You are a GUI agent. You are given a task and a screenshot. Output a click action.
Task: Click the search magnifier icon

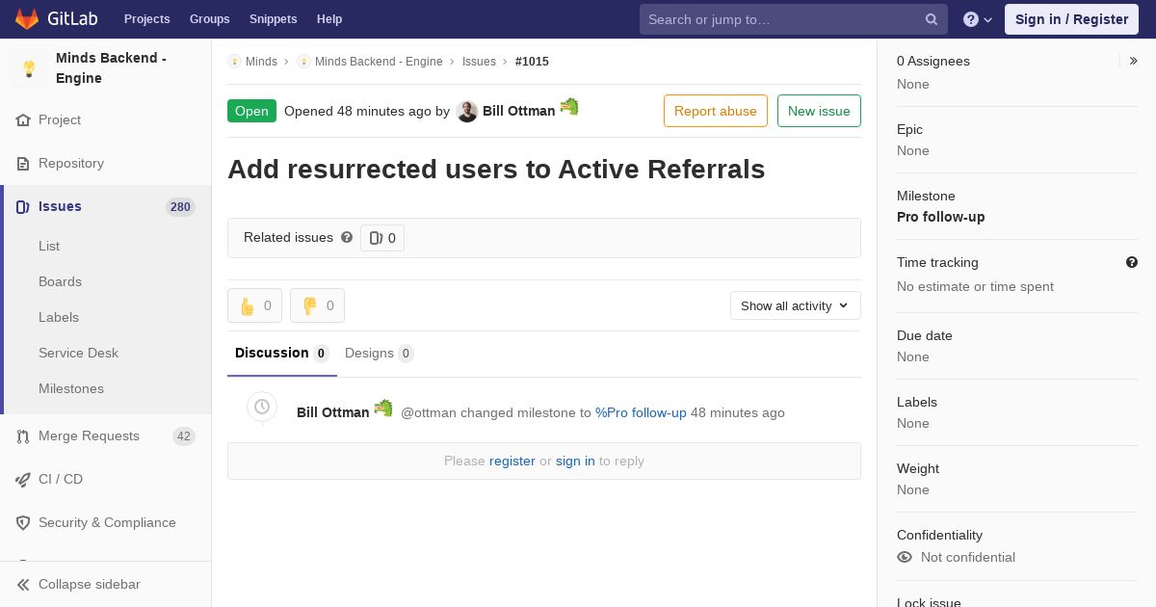point(932,19)
